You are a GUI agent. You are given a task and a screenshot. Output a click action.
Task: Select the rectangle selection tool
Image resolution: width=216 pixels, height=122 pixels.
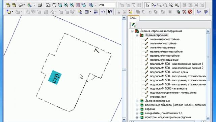coord(159,5)
